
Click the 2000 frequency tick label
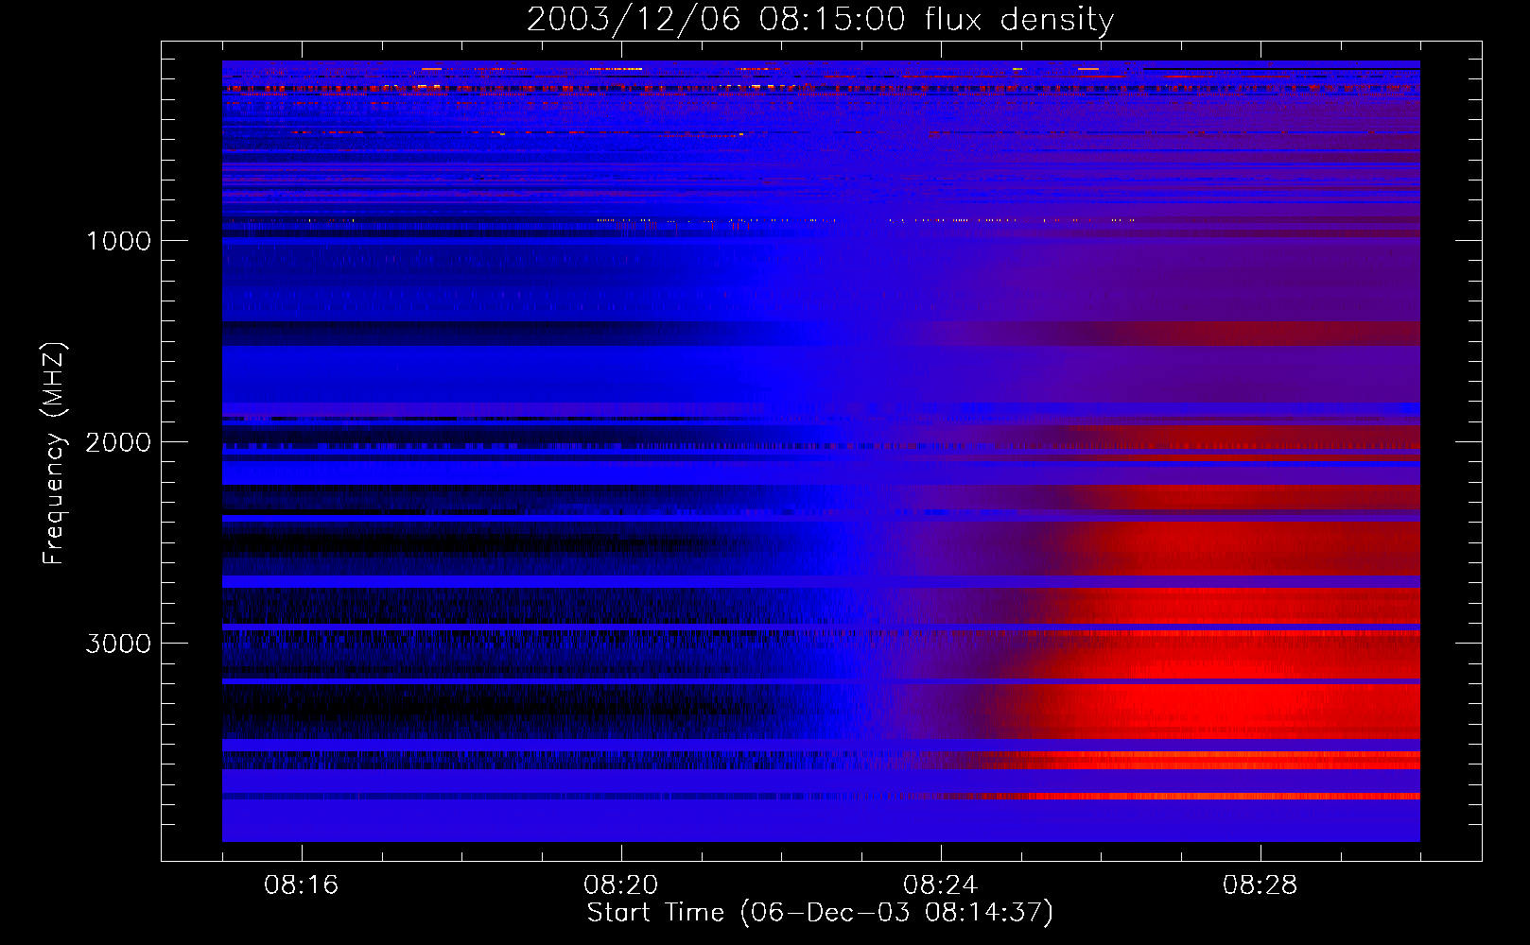click(118, 442)
